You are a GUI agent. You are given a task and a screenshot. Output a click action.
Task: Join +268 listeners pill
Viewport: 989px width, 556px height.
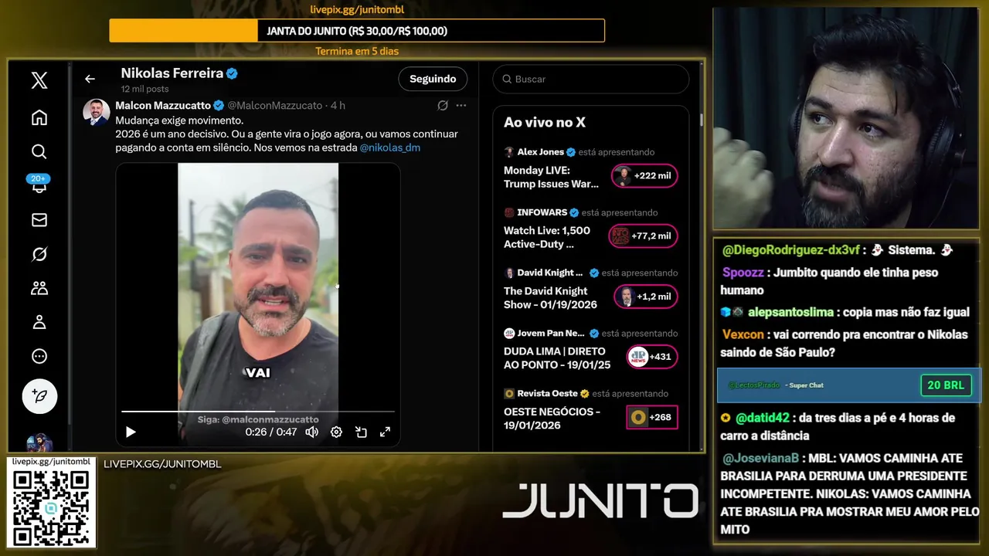coord(652,417)
